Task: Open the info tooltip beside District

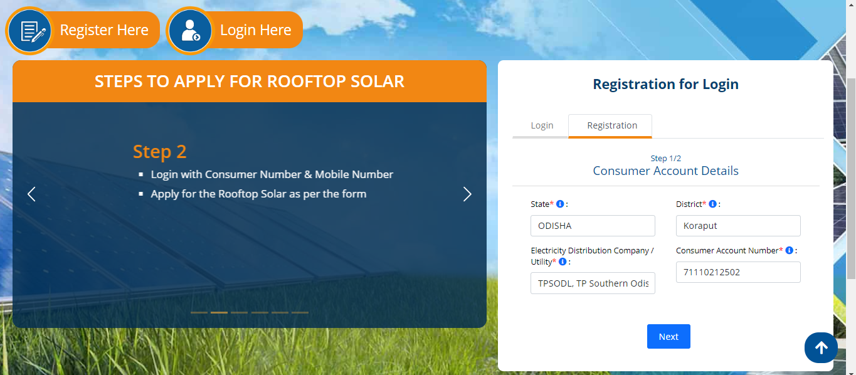Action: 713,203
